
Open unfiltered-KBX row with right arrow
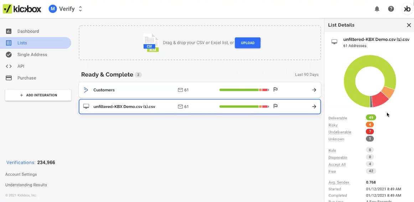point(314,107)
